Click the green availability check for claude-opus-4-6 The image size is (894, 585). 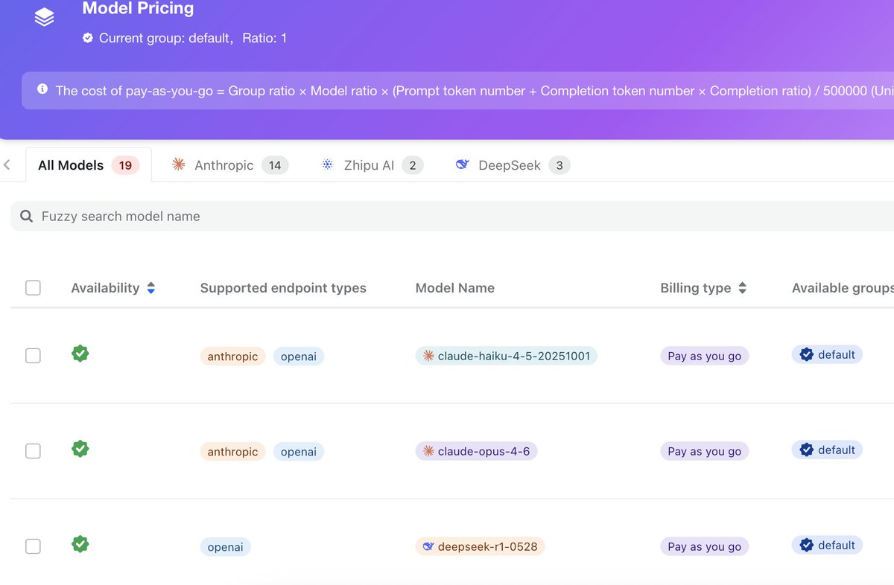click(80, 449)
